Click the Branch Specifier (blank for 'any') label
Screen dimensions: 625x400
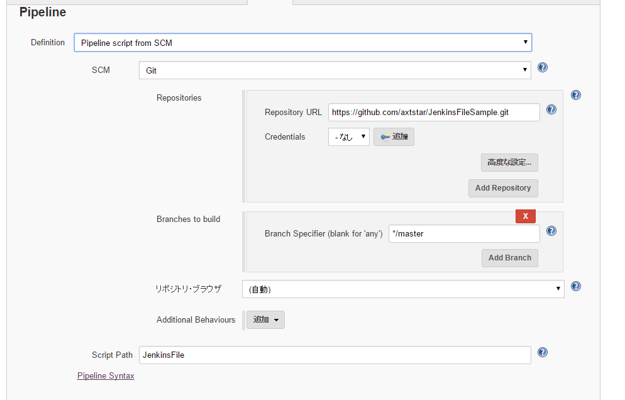coord(324,234)
